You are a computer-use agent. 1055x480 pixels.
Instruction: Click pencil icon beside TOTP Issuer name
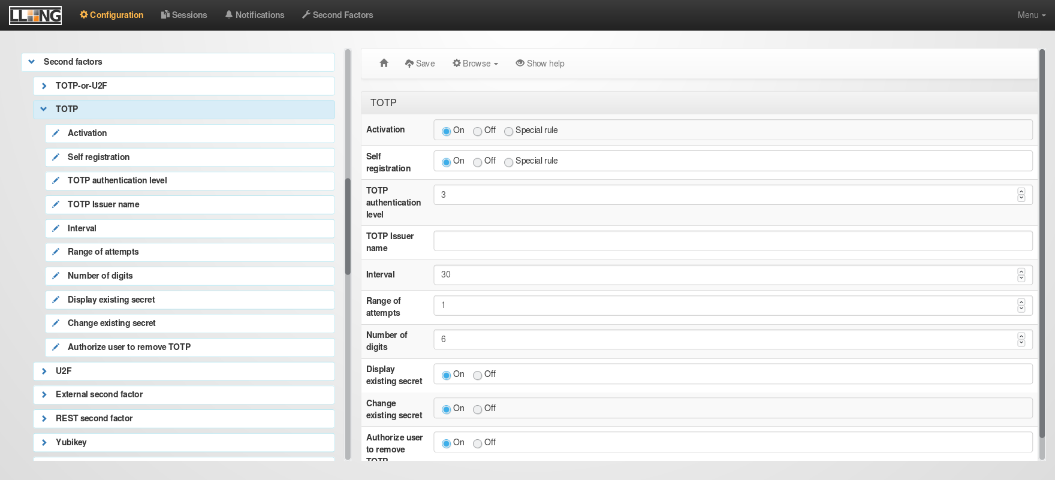tap(56, 204)
